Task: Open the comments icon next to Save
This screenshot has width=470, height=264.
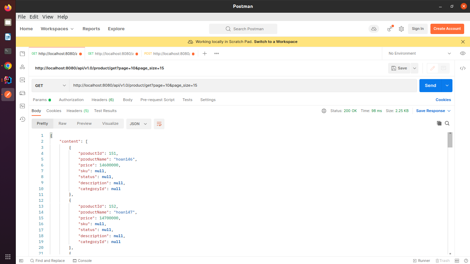Action: coord(444,68)
